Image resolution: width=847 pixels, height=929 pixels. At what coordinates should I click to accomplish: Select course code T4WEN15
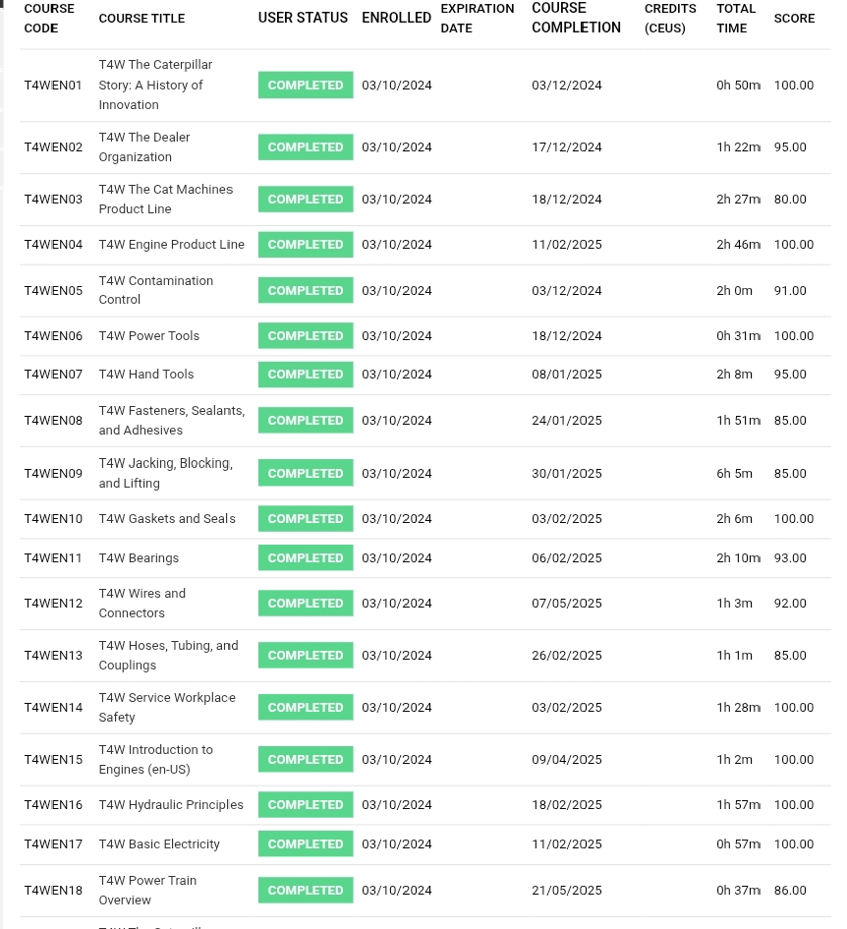pos(53,760)
